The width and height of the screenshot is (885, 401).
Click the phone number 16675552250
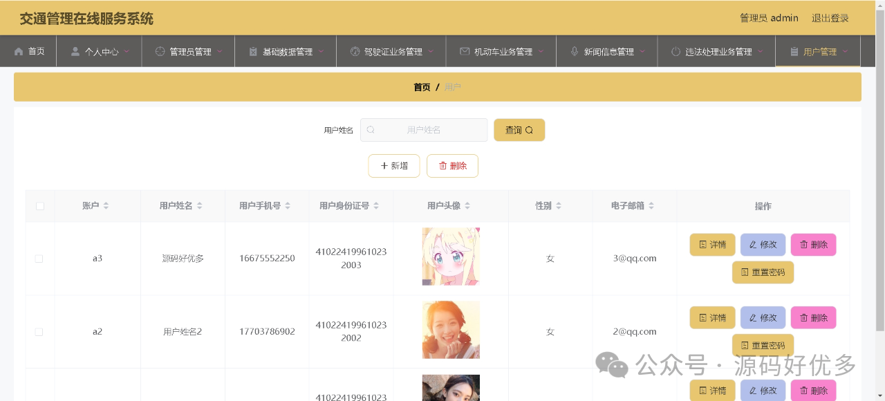tap(267, 259)
